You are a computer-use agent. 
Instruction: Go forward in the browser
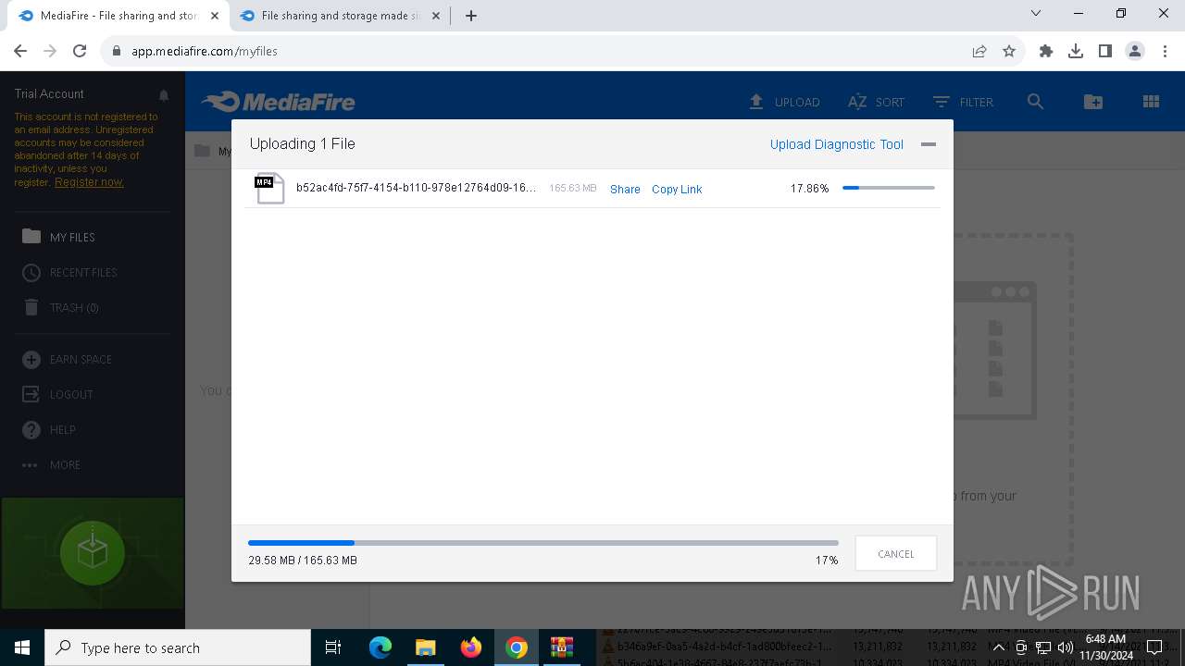click(x=50, y=51)
